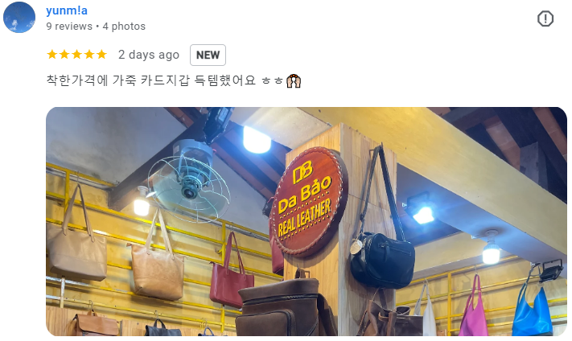Click the yunm!a reviewer name link

pos(67,10)
